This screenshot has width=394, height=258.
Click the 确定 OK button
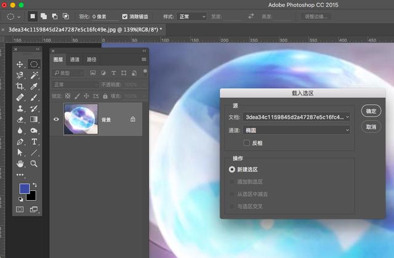(371, 111)
